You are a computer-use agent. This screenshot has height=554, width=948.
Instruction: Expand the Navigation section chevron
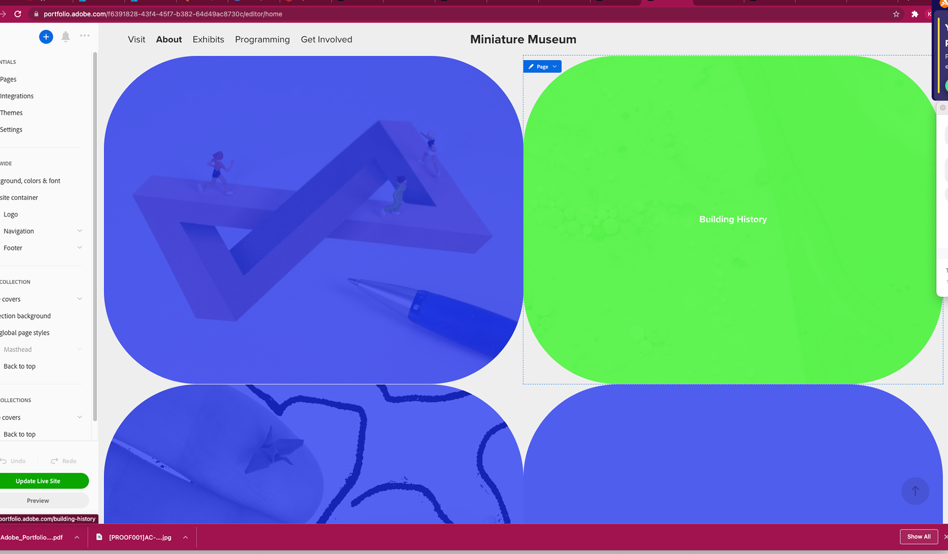click(x=79, y=231)
